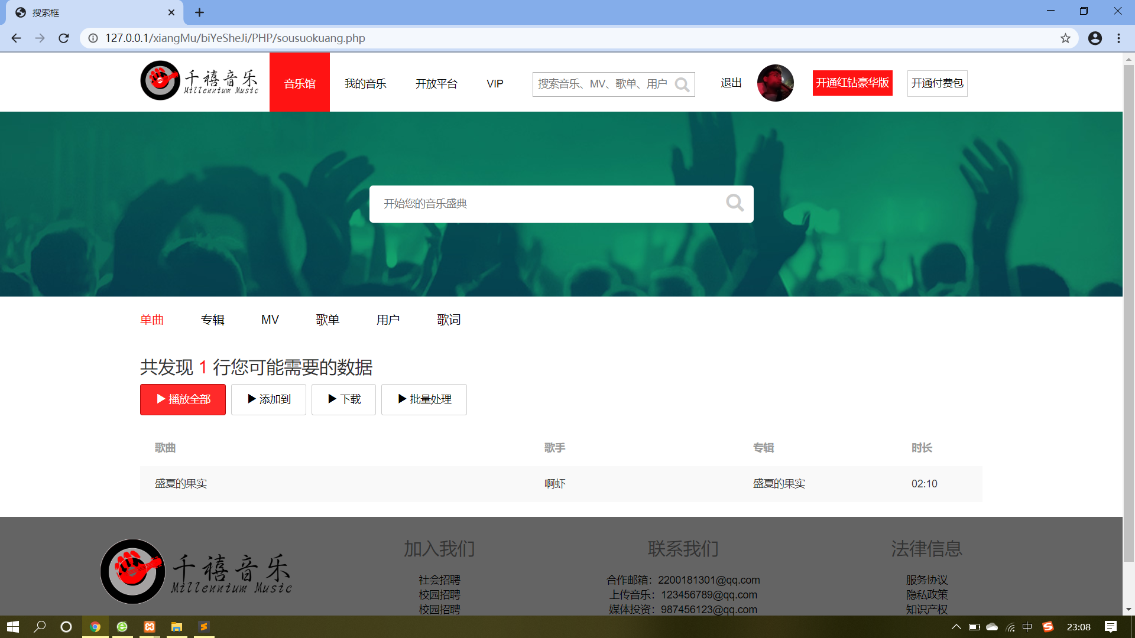Click the 下载 download button
The width and height of the screenshot is (1135, 638).
tap(343, 399)
